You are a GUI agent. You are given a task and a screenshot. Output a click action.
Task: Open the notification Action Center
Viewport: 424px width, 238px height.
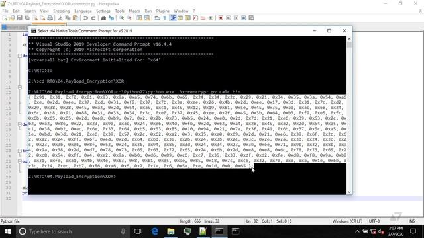413,231
